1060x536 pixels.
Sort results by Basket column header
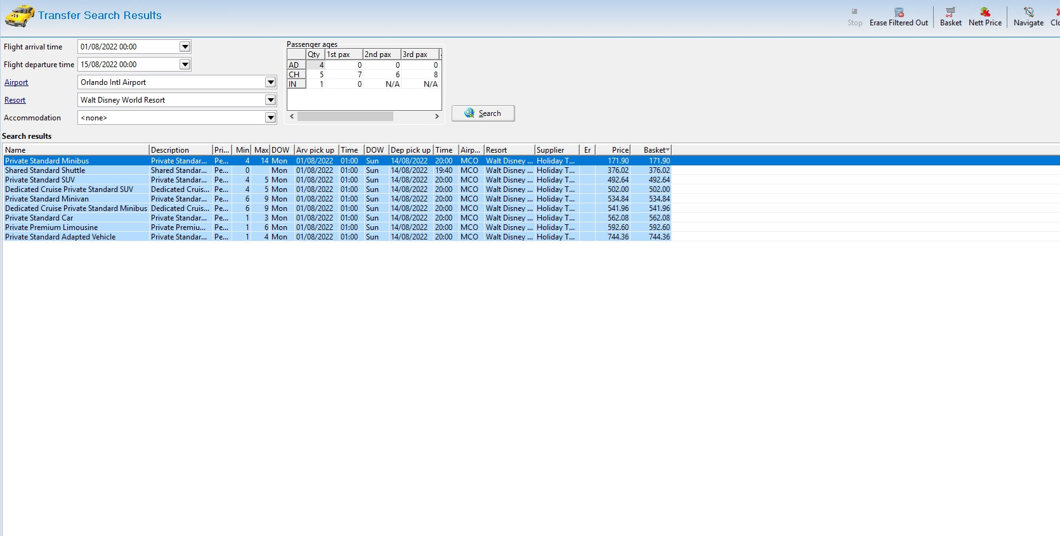(651, 150)
